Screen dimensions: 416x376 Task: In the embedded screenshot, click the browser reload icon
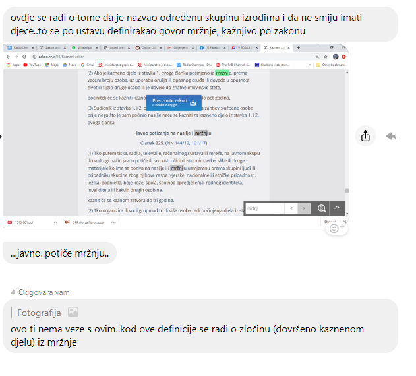click(x=24, y=57)
